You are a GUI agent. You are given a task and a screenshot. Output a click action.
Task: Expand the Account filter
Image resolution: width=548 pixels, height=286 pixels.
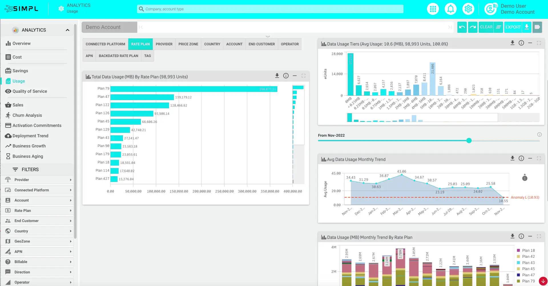(x=37, y=200)
